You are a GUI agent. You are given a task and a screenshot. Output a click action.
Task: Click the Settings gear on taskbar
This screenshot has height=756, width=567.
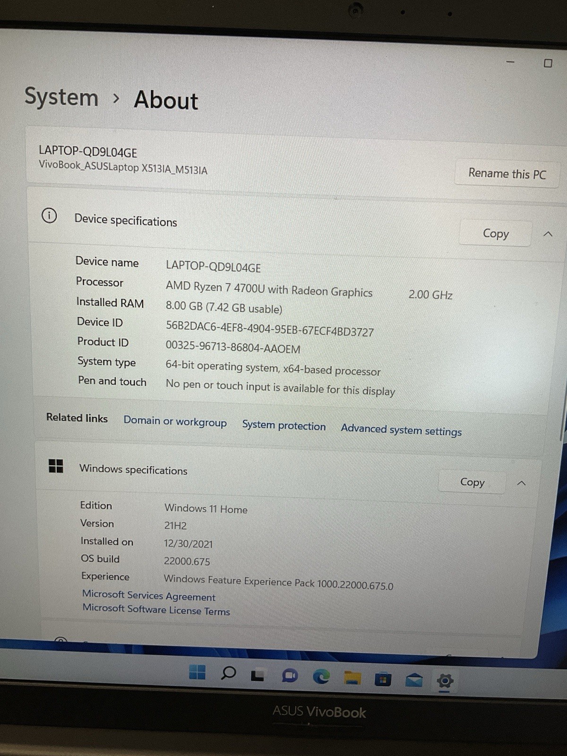(x=445, y=681)
